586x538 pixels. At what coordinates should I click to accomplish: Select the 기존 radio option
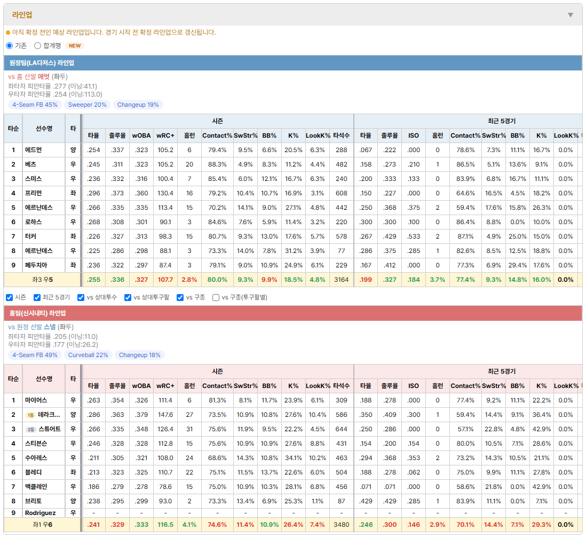(x=10, y=45)
